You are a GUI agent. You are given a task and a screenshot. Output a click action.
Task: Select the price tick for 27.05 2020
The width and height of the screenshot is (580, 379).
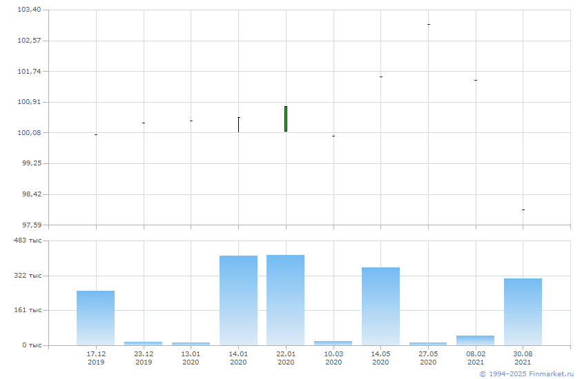(x=429, y=24)
